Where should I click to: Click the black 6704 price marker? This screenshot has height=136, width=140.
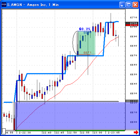[x=132, y=23]
